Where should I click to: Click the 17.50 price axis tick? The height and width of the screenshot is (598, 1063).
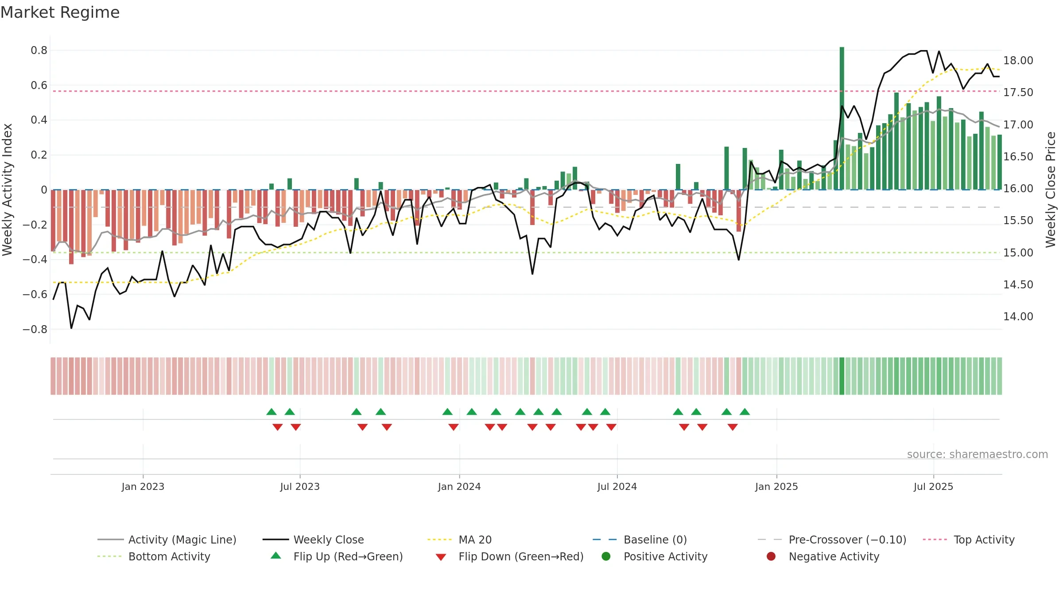[1018, 93]
